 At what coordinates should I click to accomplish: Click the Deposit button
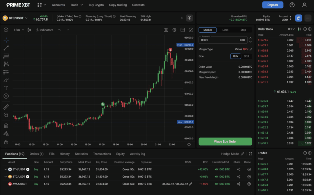[273, 5]
